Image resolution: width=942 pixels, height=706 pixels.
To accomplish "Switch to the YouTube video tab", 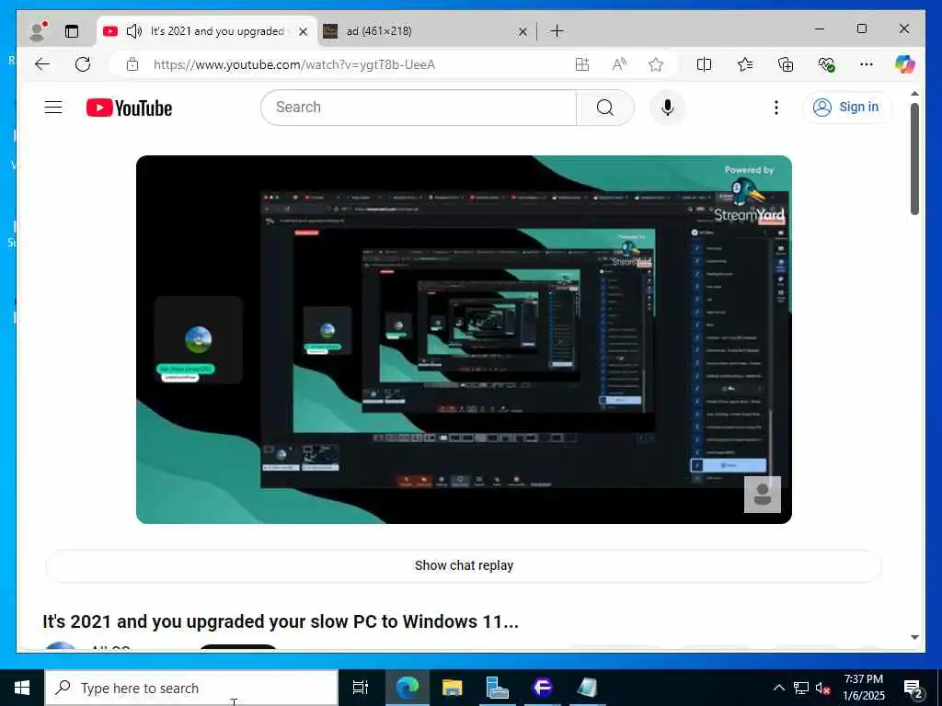I will 207,31.
